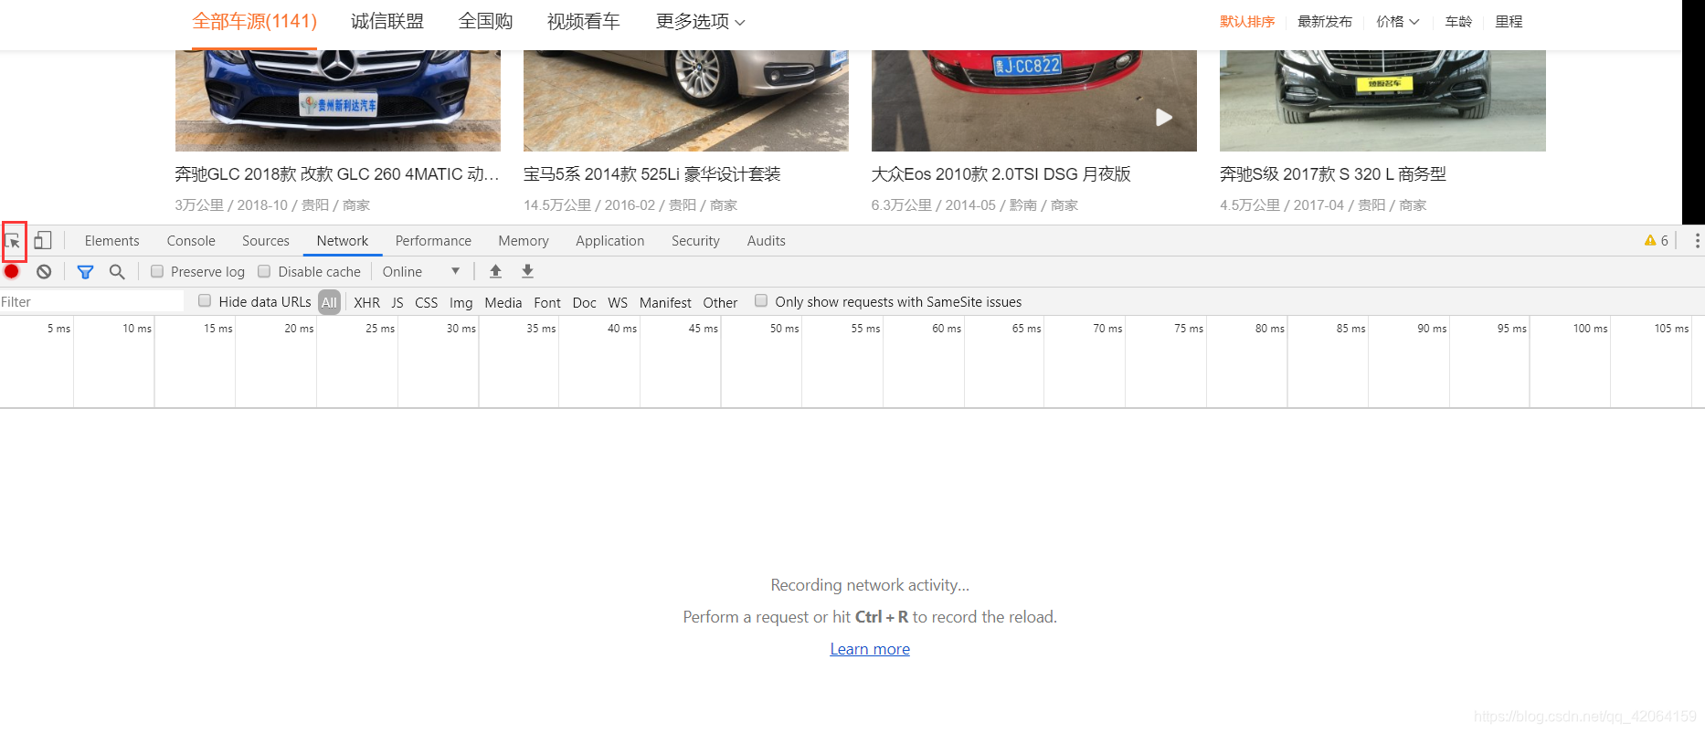The width and height of the screenshot is (1705, 733).
Task: Open the 价格 sort dropdown
Action: click(x=1397, y=21)
